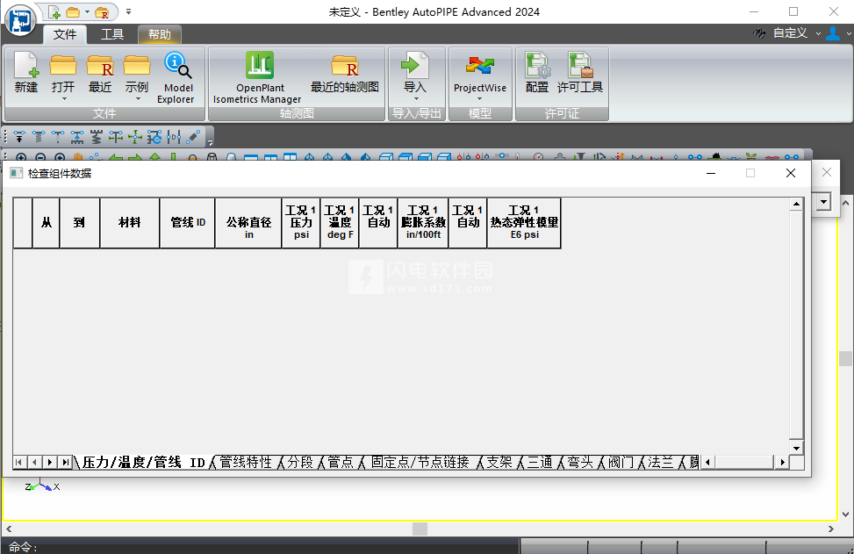The width and height of the screenshot is (854, 554).
Task: Click the grid scroll-up arrow
Action: click(x=796, y=205)
